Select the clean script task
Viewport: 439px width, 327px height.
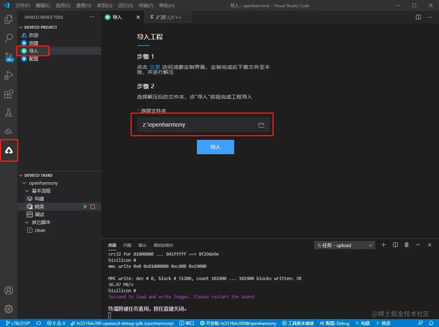[40, 230]
